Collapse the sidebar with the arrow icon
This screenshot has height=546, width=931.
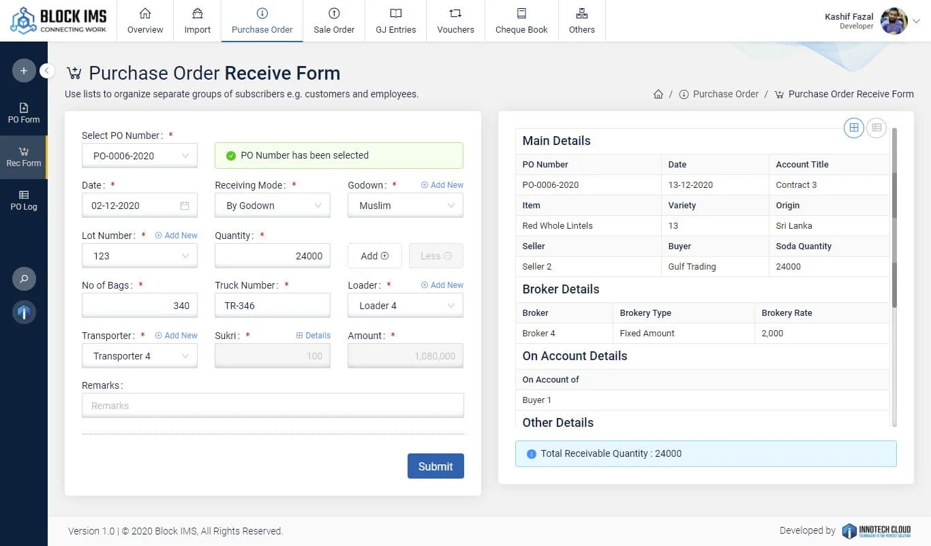(47, 71)
